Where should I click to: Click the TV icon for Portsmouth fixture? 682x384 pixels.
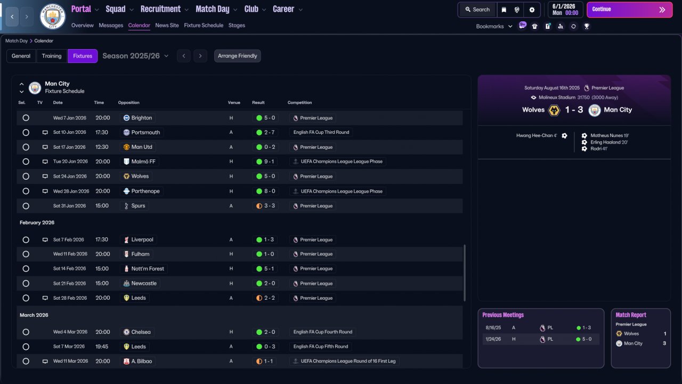point(45,132)
